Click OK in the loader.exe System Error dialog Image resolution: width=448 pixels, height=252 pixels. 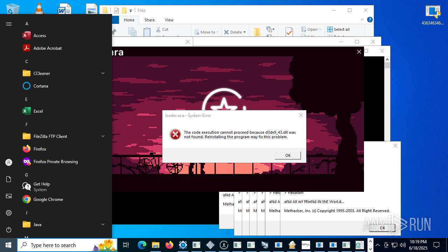(288, 155)
